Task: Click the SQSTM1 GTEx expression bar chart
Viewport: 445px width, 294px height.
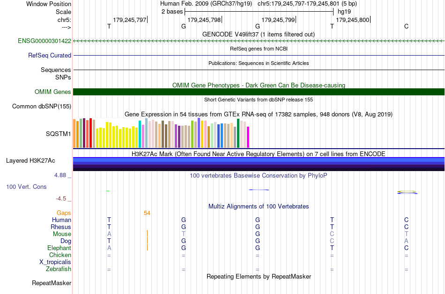Action: click(161, 133)
